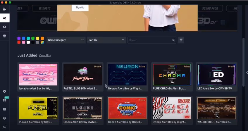Pick the red color filter swatch
Screen dimensions: 248x131
click(19, 42)
